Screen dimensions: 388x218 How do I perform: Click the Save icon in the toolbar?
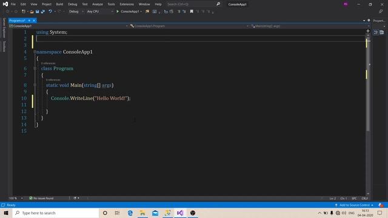[x=38, y=12]
